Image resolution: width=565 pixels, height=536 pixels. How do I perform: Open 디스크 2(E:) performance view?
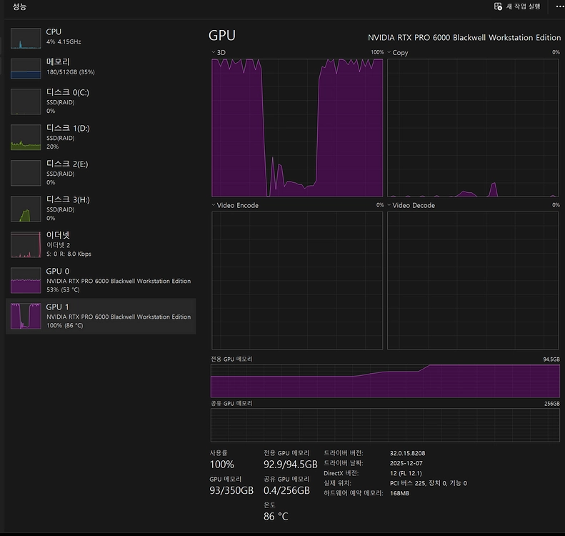[101, 173]
